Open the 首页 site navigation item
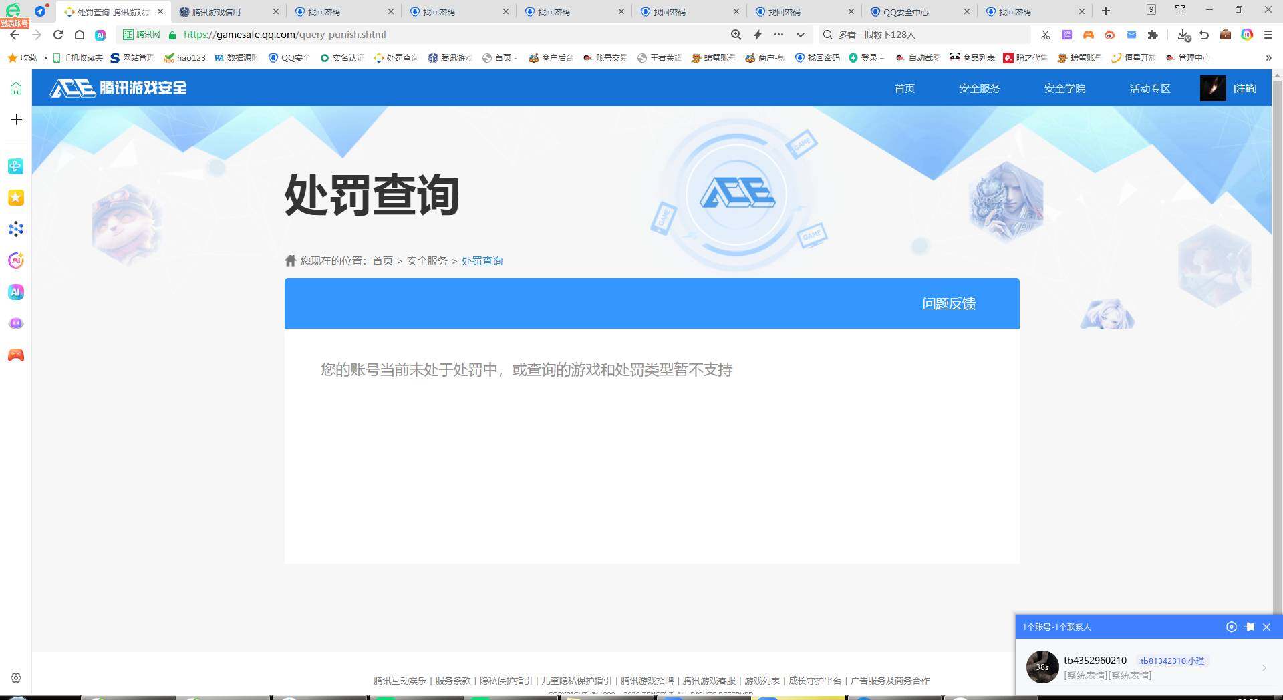This screenshot has width=1283, height=700. [905, 88]
